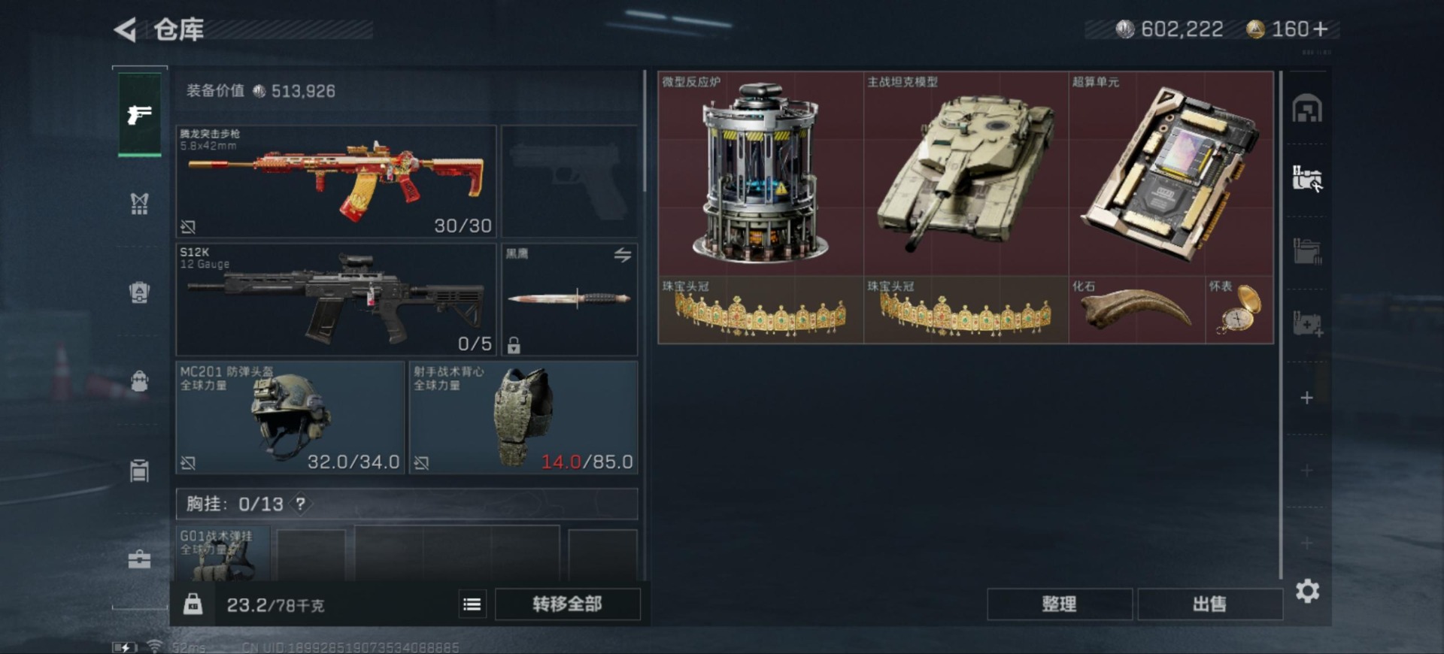Click the swap arrows on 黑鹰 knife slot
The width and height of the screenshot is (1444, 654).
(623, 256)
